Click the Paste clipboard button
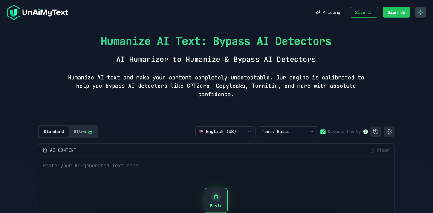This screenshot has width=433, height=213. coord(216,200)
